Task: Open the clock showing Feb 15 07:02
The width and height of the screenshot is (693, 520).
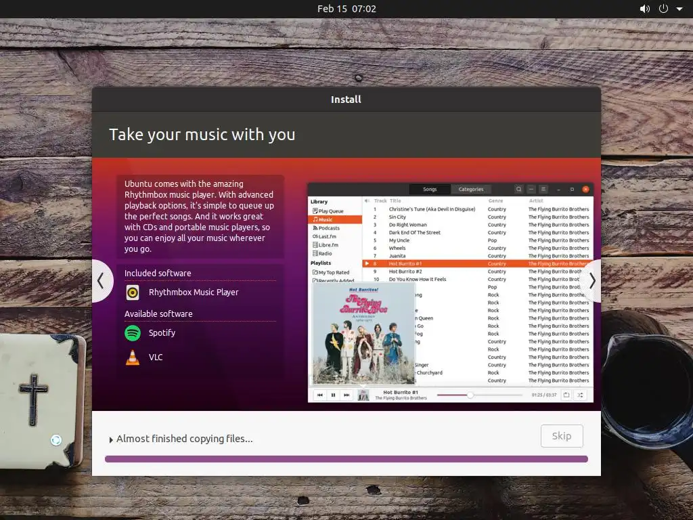Action: [346, 9]
